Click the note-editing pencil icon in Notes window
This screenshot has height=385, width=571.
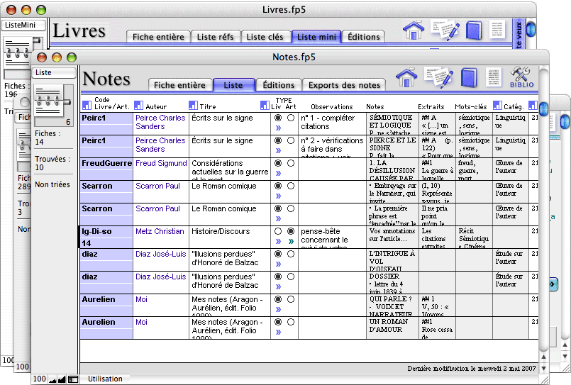point(439,77)
